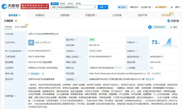Image resolution: width=182 pixels, height=109 pixels.
Task: Click the small icon after 2024年报 tag
Action: coord(43,73)
